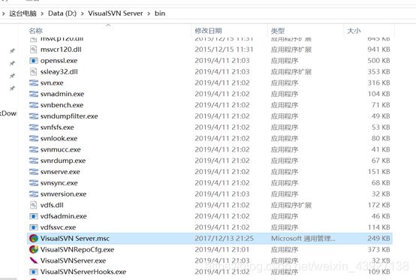
Task: Select the file name svnversion.exe
Action: point(63,194)
